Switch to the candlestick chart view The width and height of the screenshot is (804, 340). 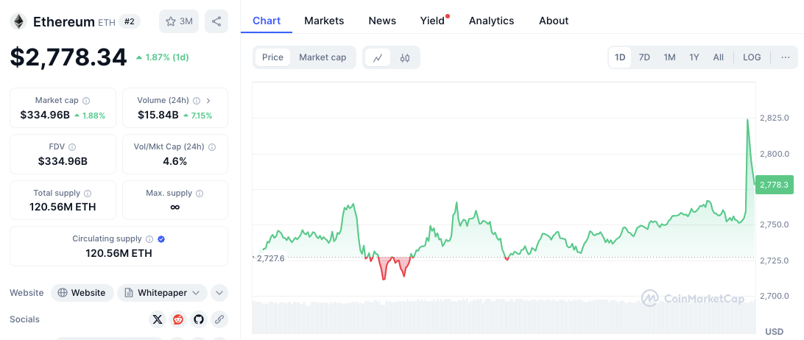tap(405, 57)
